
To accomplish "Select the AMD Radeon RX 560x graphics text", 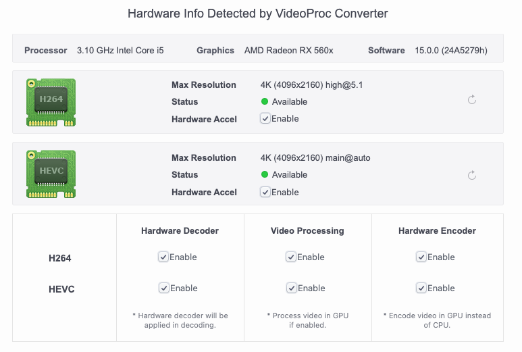I will (288, 50).
